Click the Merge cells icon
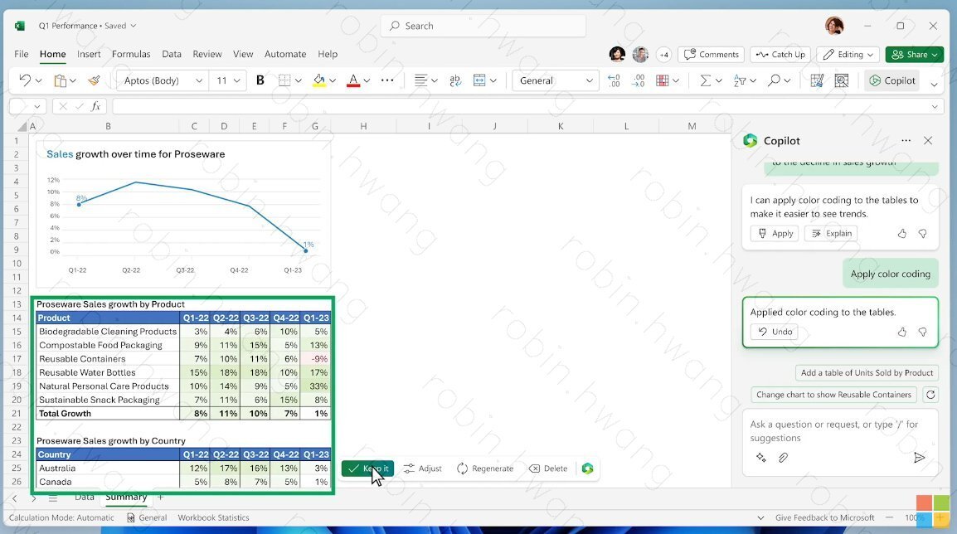Screen dimensions: 957x534 pyautogui.click(x=479, y=80)
